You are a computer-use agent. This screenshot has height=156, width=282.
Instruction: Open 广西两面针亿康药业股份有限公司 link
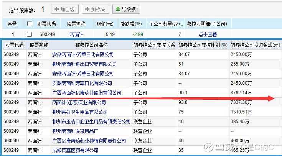pos(87,93)
